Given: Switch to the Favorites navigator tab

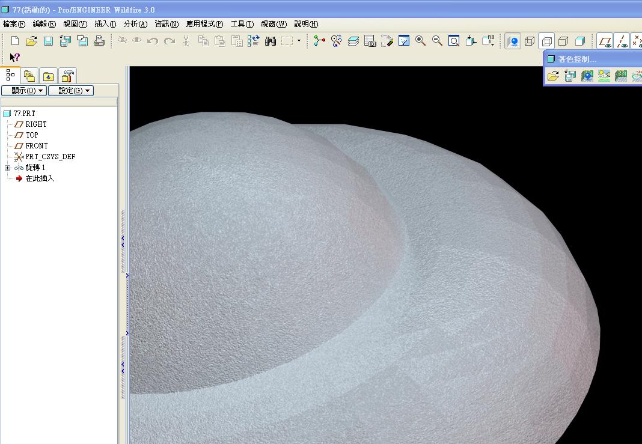Looking at the screenshot, I should pos(48,76).
